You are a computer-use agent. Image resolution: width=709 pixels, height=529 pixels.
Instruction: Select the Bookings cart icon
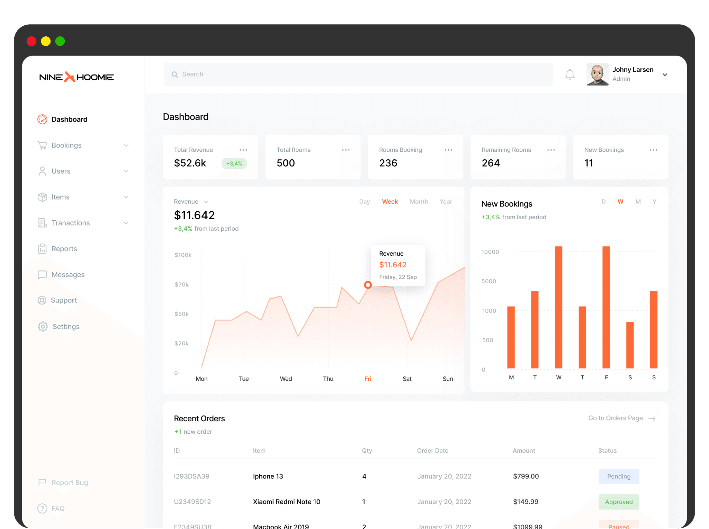coord(42,145)
